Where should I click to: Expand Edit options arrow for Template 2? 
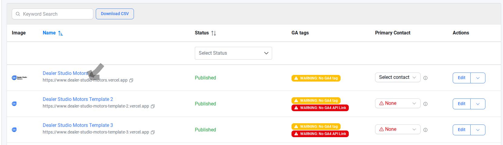point(478,104)
